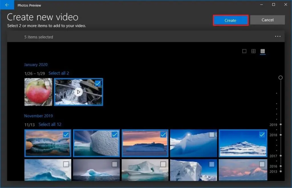Image resolution: width=292 pixels, height=188 pixels.
Task: Click the Create button
Action: (x=230, y=20)
